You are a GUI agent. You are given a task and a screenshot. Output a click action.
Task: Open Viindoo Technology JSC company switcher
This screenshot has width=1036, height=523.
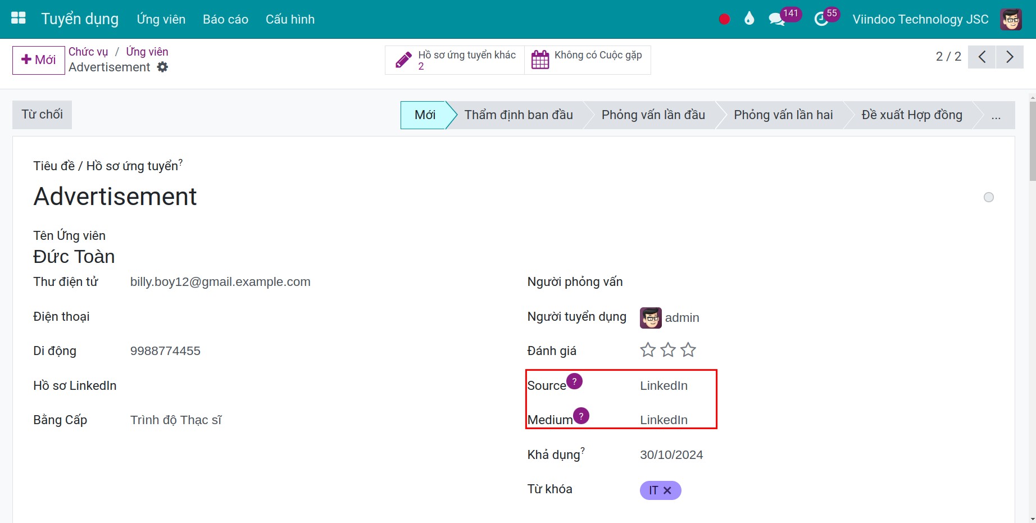[920, 19]
